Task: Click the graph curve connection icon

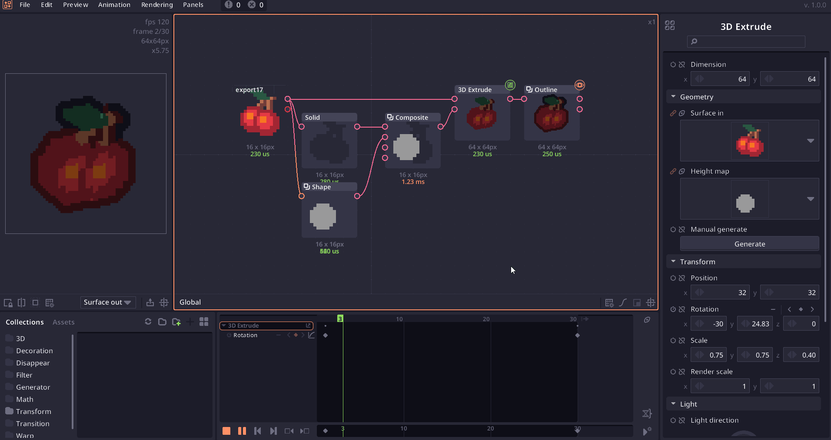Action: pyautogui.click(x=623, y=302)
